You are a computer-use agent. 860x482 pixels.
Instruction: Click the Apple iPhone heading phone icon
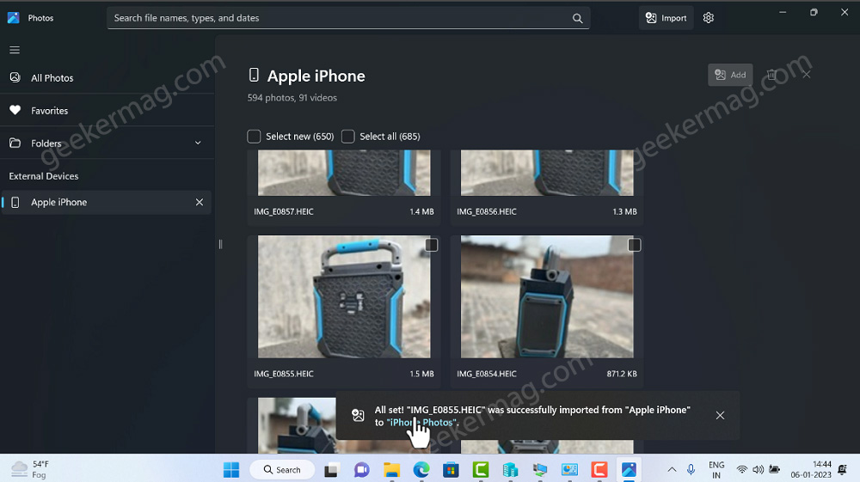tap(254, 75)
